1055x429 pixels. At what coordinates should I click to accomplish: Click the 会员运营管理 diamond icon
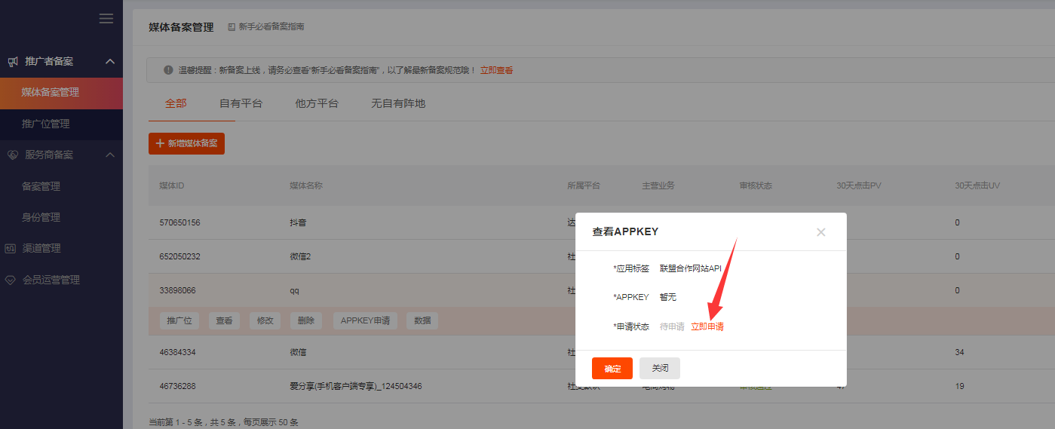point(10,280)
